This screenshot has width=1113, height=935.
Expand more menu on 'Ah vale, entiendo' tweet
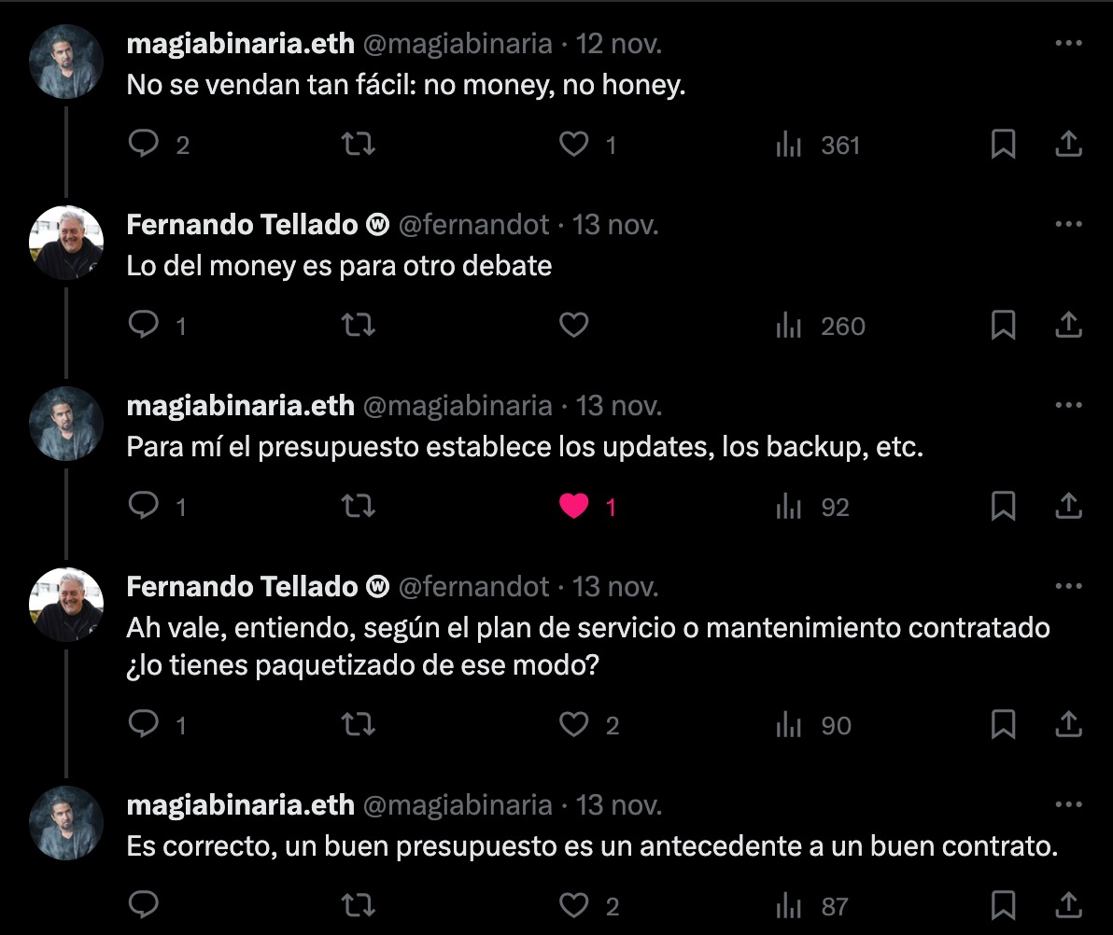(1068, 586)
